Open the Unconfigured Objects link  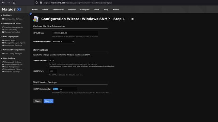click(x=13, y=69)
